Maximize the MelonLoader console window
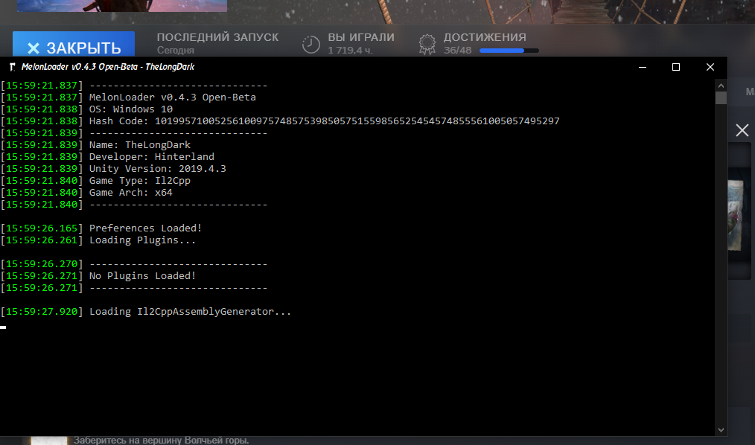The height and width of the screenshot is (445, 755). coord(676,67)
